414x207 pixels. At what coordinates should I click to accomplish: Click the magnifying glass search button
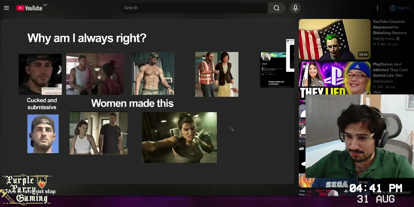277,8
